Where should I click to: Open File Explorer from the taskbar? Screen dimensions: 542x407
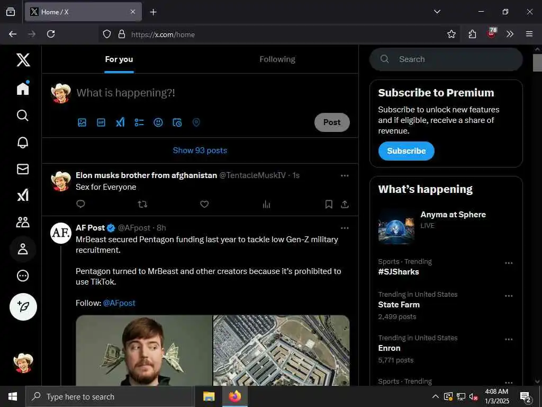209,396
